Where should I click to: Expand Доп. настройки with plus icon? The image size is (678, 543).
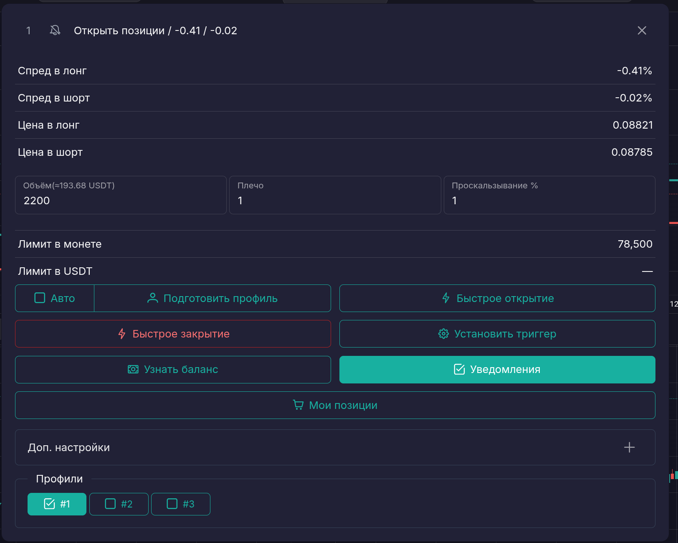click(629, 447)
